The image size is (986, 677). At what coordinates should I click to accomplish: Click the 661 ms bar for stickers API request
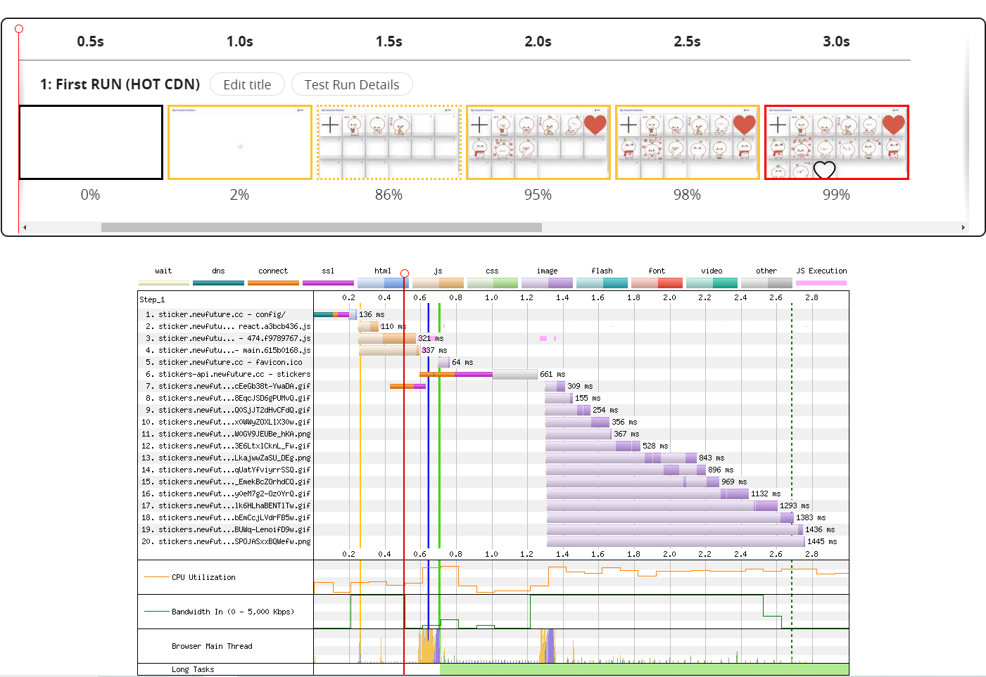pos(479,374)
